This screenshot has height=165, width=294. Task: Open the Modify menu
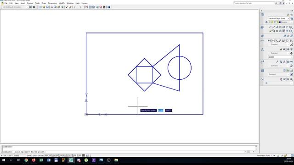pyautogui.click(x=62, y=3)
